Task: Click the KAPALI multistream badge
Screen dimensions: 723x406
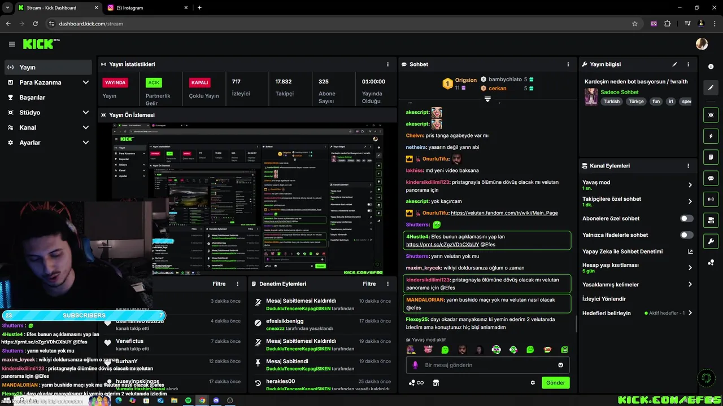Action: click(x=199, y=82)
